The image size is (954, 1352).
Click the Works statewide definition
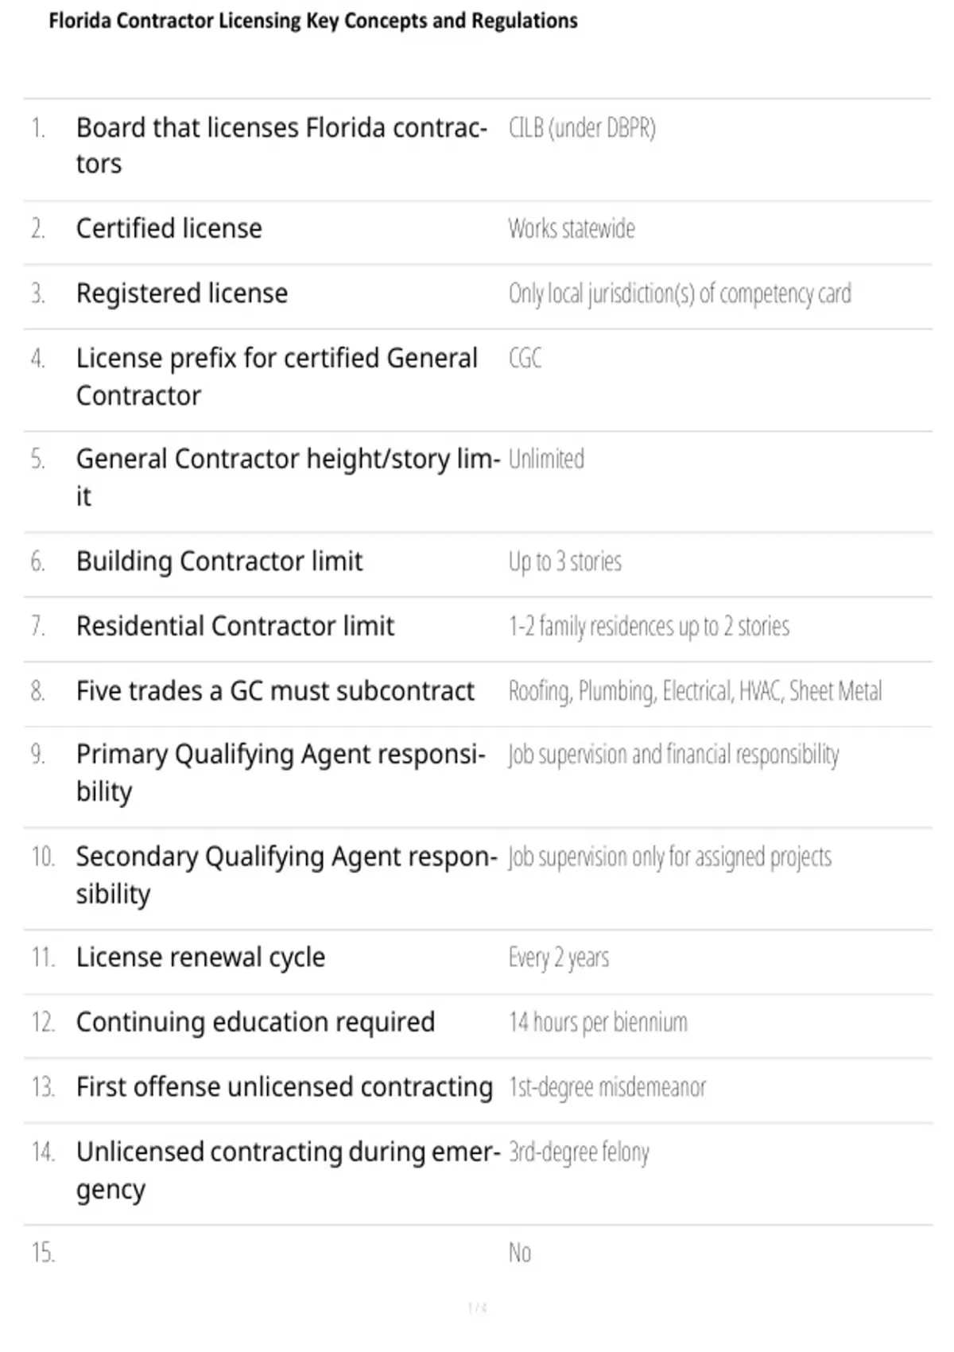click(572, 229)
